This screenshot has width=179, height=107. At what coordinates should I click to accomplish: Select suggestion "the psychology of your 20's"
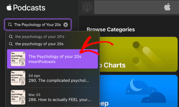39,37
